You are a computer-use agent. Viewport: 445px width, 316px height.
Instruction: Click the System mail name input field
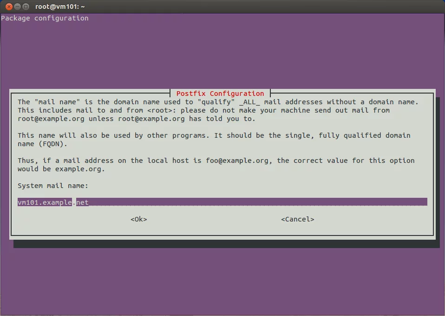coord(222,202)
